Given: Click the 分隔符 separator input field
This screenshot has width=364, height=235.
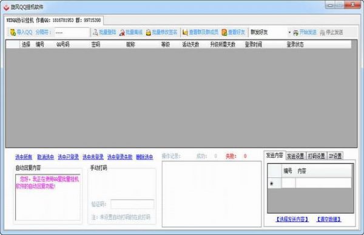Looking at the screenshot, I should point(72,32).
